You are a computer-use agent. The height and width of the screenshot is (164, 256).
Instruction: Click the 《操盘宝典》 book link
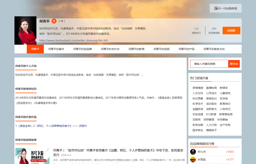24,126
